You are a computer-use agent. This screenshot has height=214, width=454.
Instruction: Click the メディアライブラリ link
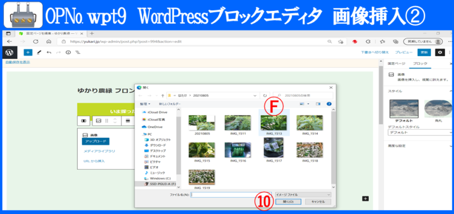point(99,151)
